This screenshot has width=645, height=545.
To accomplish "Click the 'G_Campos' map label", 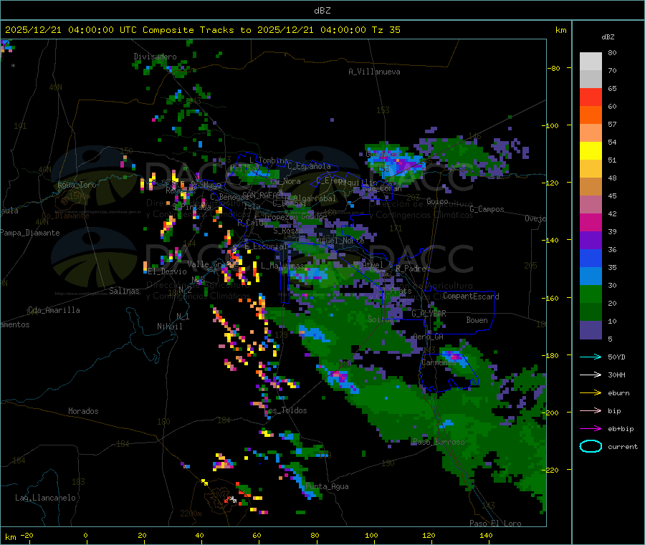I will (487, 209).
